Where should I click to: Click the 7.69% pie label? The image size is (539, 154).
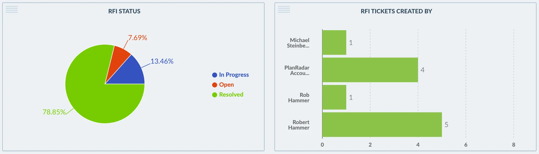coord(137,38)
